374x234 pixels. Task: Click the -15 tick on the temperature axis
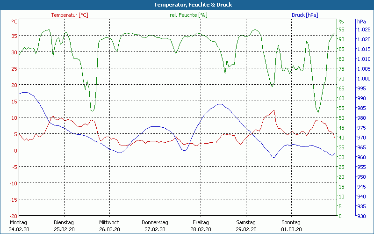pos(13,199)
